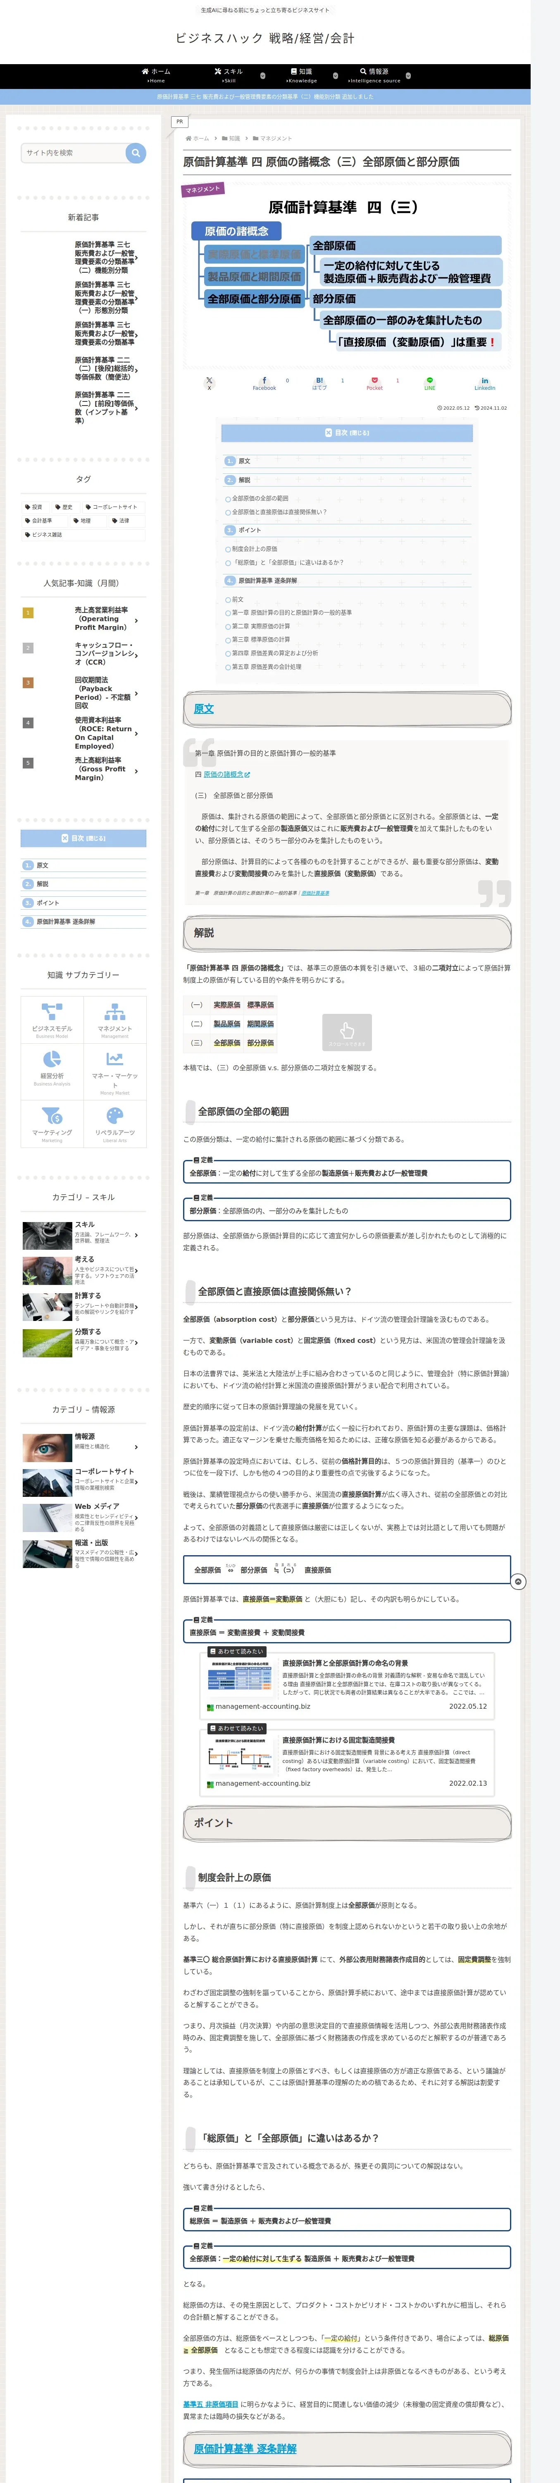
Task: Open ビジネスモデル subcategory icon
Action: (x=52, y=1020)
